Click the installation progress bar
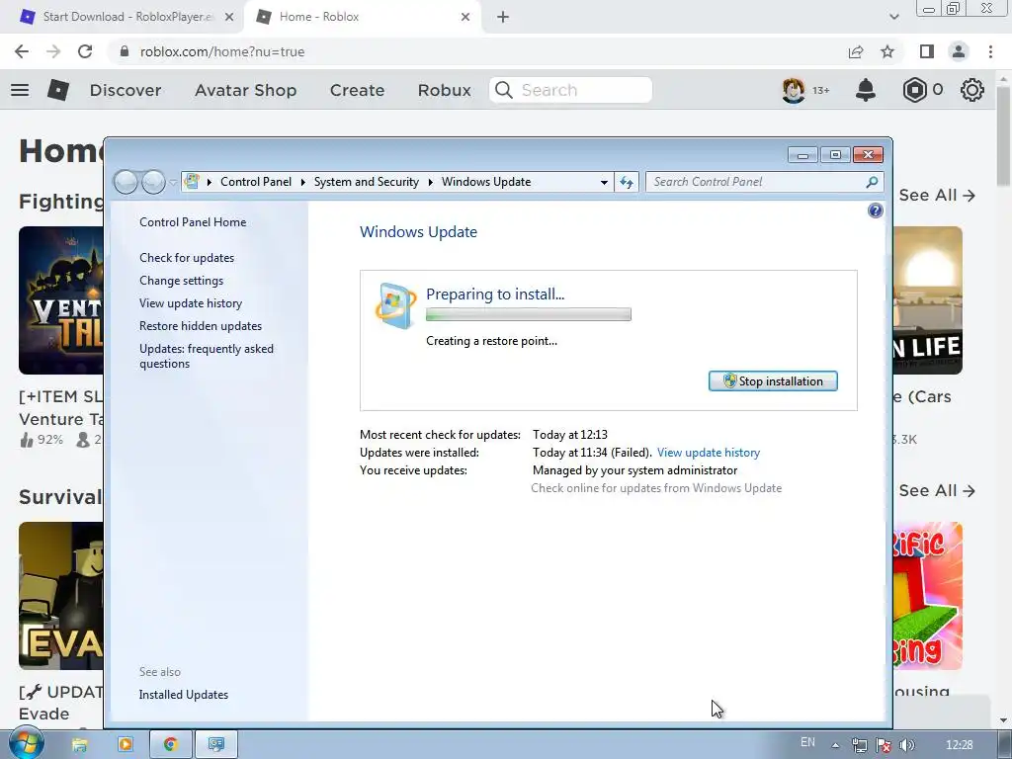This screenshot has height=759, width=1012. [529, 314]
